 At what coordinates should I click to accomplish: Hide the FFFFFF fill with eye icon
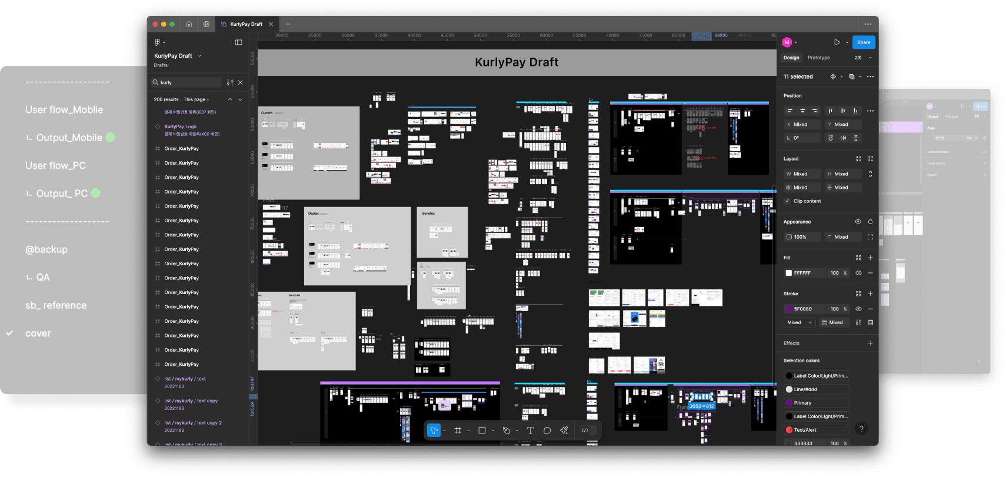(858, 273)
